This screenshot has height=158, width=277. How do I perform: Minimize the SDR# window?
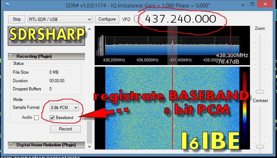coord(243,4)
